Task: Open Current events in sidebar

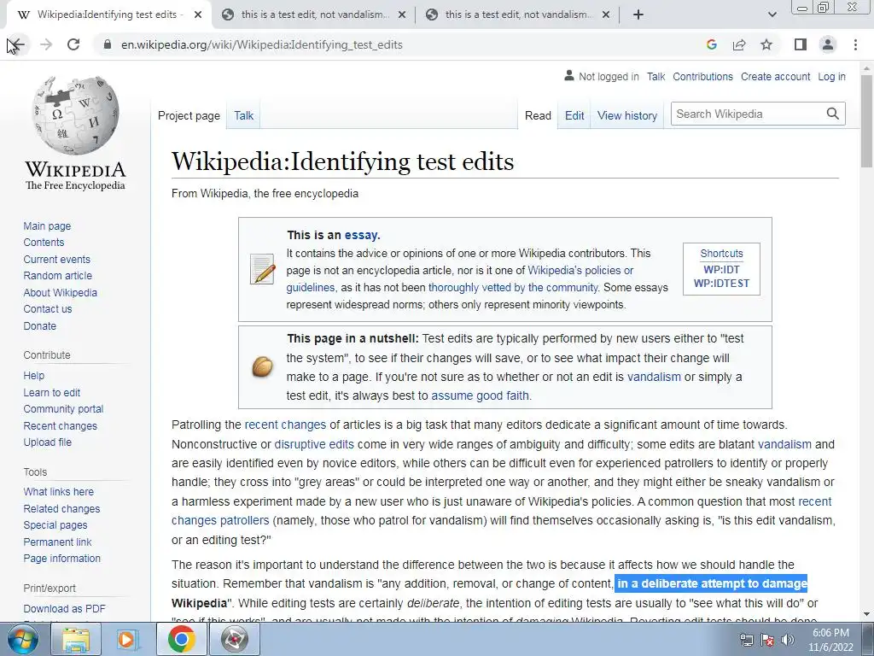Action: coord(56,260)
